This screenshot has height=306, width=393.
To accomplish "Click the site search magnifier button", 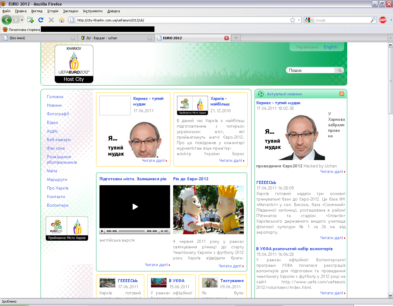I will pyautogui.click(x=339, y=70).
